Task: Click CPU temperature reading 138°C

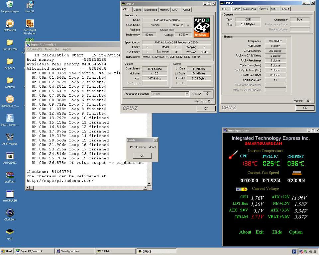Action: coord(250,163)
